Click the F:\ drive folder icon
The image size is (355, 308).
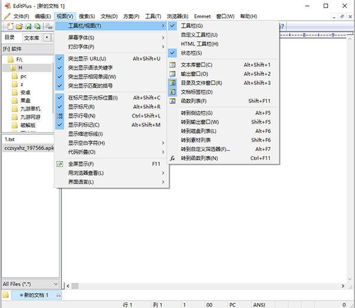pos(11,60)
